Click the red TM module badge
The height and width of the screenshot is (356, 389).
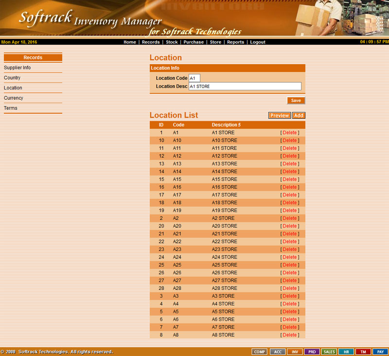click(x=363, y=352)
